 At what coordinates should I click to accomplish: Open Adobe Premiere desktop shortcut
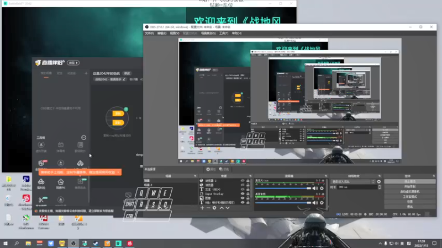tap(26, 184)
